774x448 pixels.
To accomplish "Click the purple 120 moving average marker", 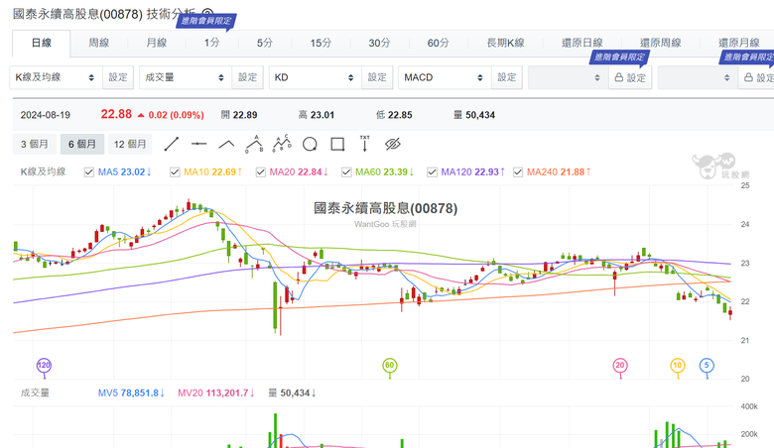I will click(44, 366).
